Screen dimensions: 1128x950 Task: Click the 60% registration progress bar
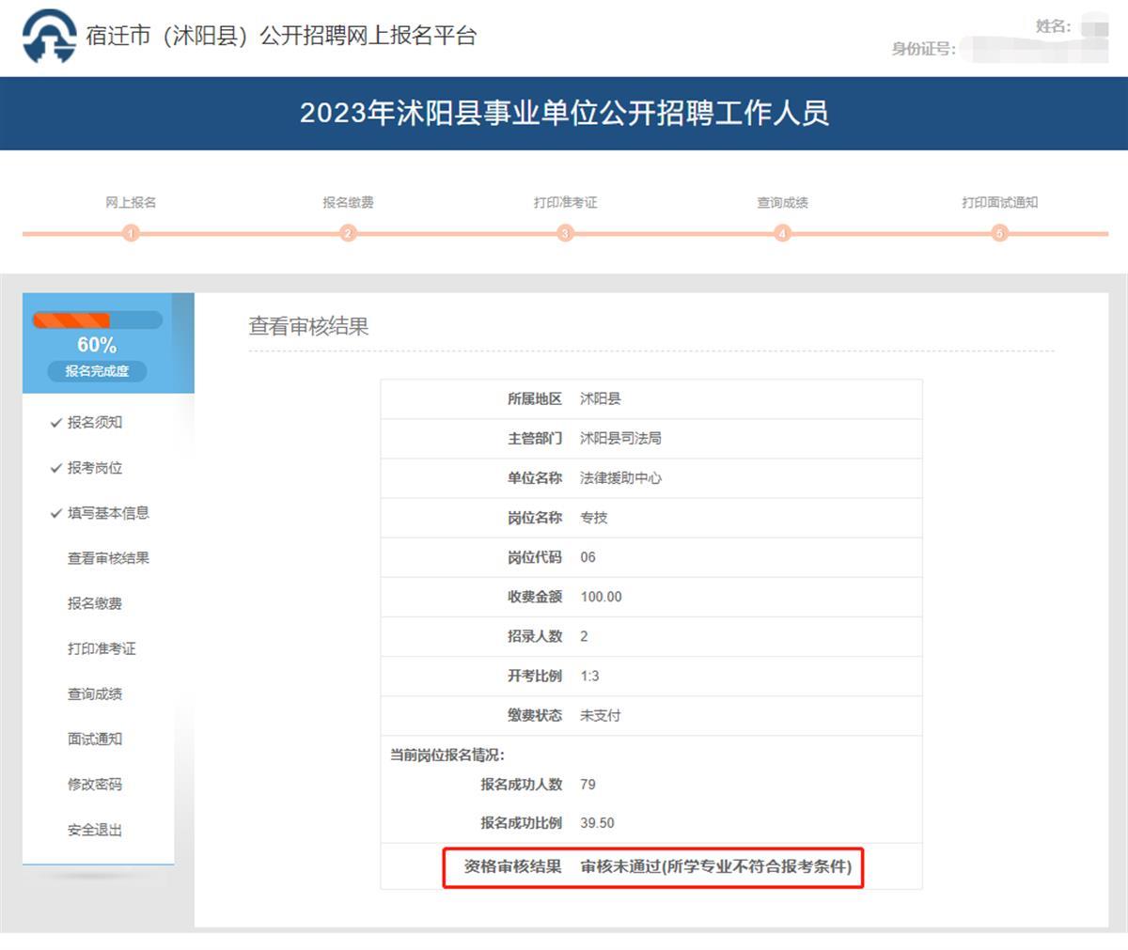(x=97, y=320)
